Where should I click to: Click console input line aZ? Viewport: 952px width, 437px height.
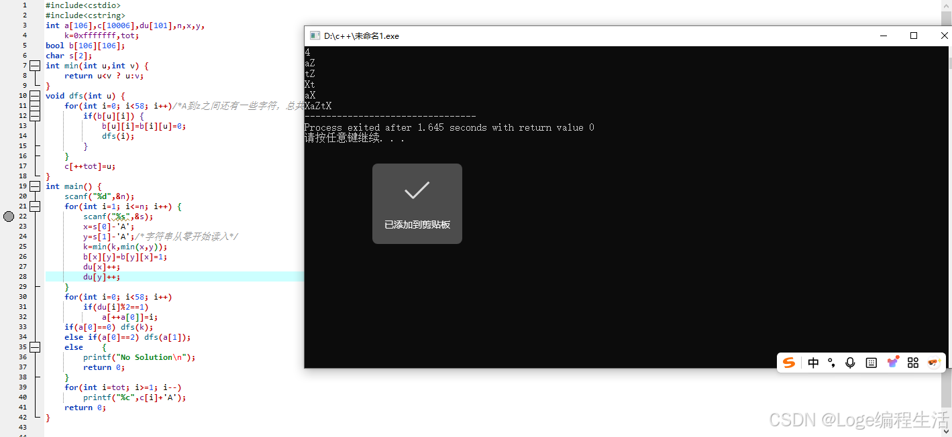pos(310,63)
